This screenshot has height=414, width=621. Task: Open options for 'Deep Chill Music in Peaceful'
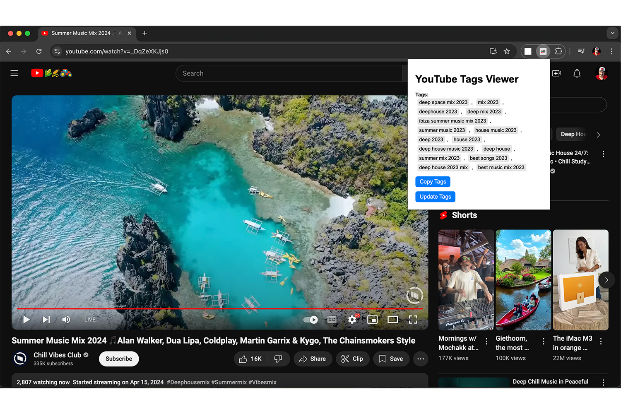(x=603, y=383)
